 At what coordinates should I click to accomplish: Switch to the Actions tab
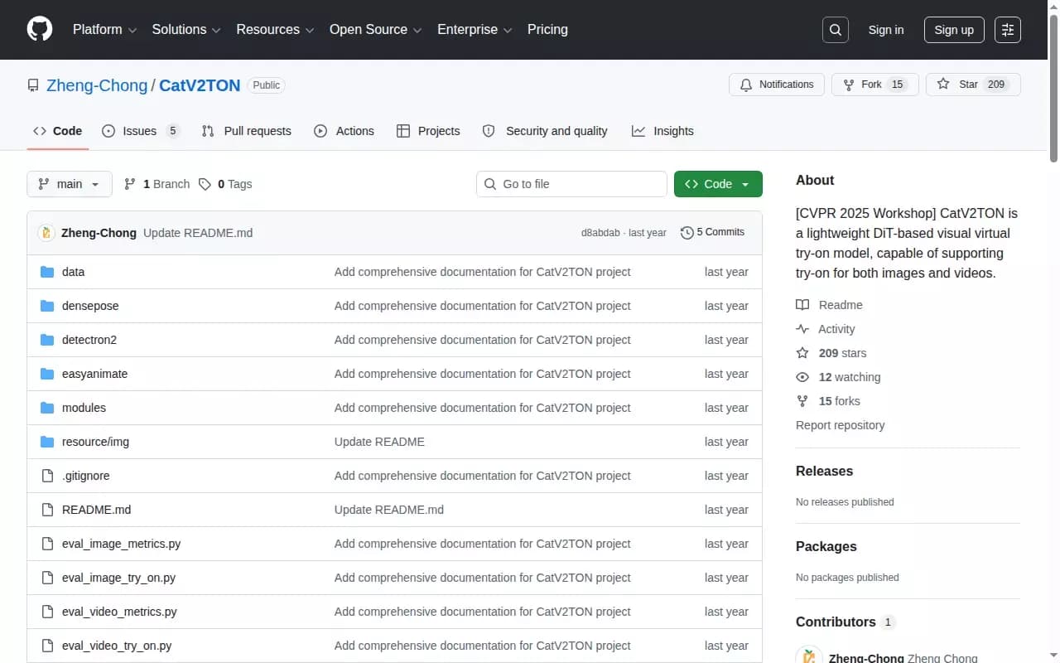point(344,131)
